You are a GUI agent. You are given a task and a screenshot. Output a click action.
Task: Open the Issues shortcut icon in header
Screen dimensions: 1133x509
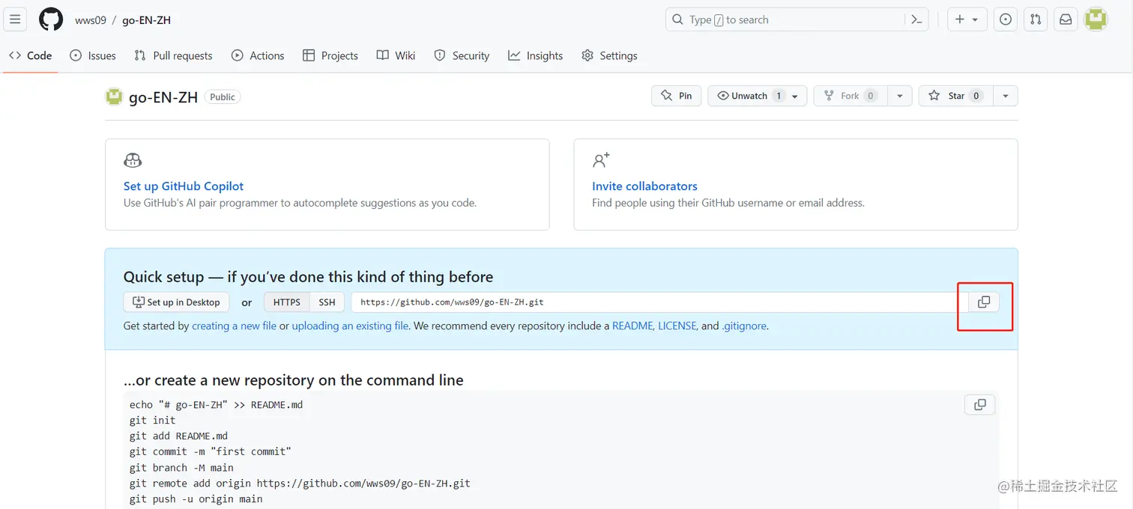click(x=1006, y=19)
